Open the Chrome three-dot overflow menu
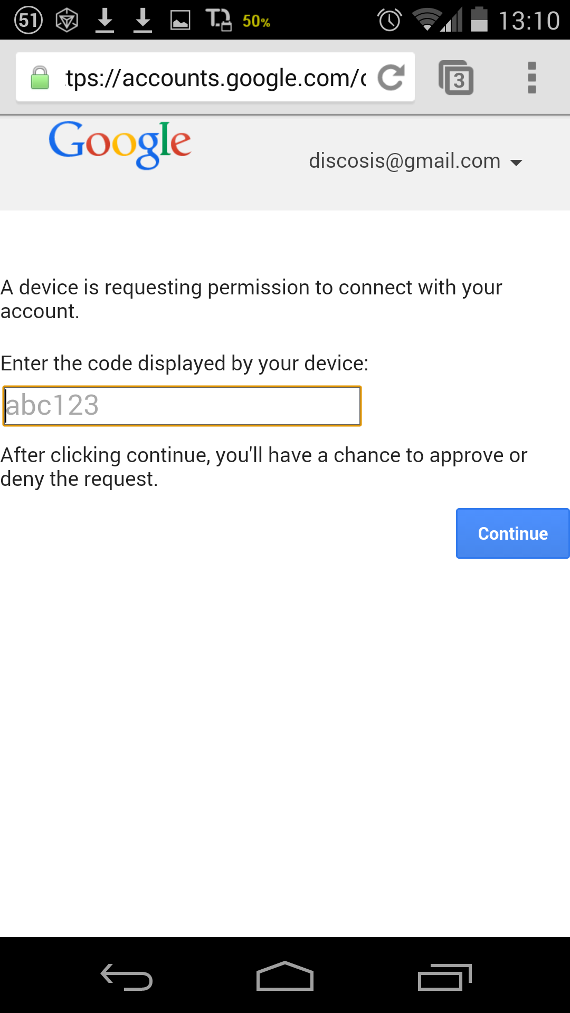Image resolution: width=570 pixels, height=1013 pixels. 532,78
